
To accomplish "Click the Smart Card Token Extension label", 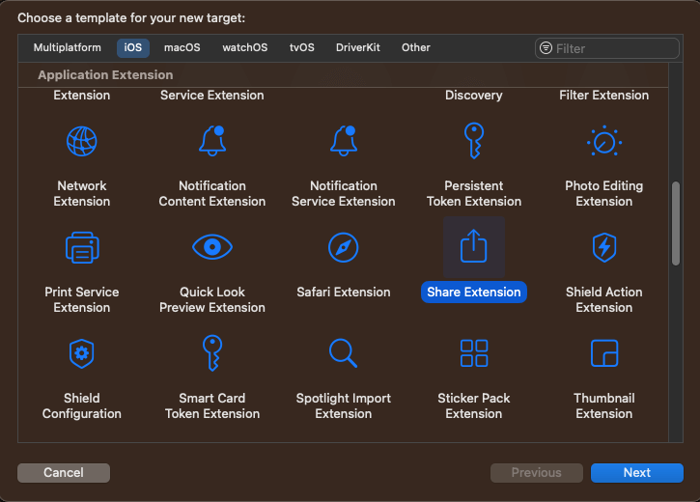I will [x=212, y=406].
